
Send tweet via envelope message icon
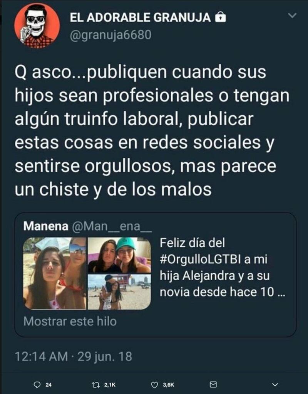[x=213, y=384]
